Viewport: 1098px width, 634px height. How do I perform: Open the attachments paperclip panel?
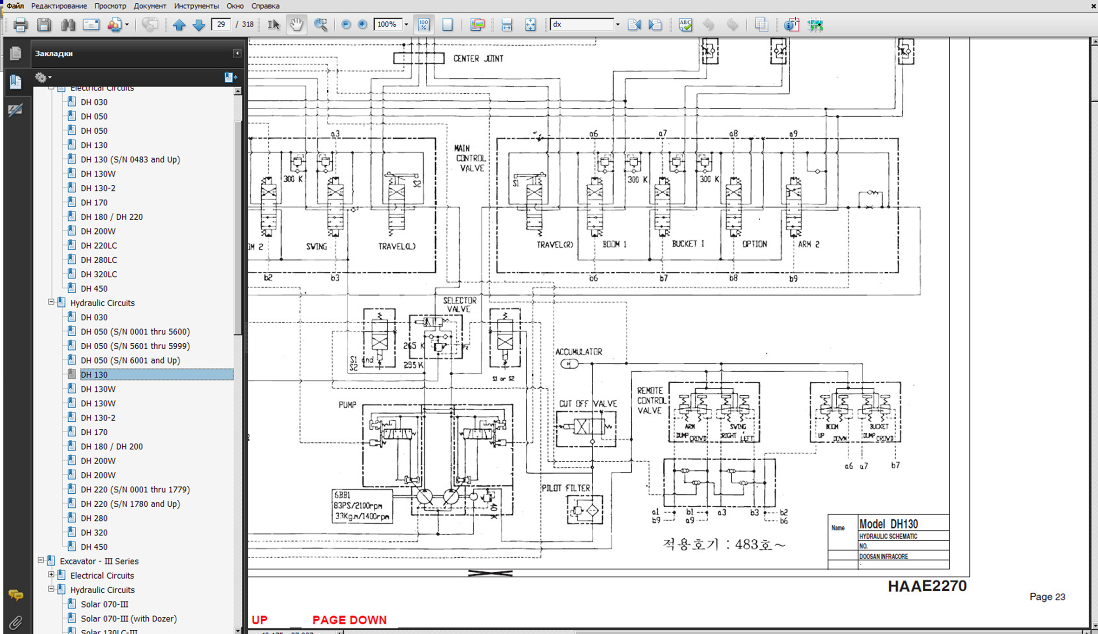(x=15, y=622)
